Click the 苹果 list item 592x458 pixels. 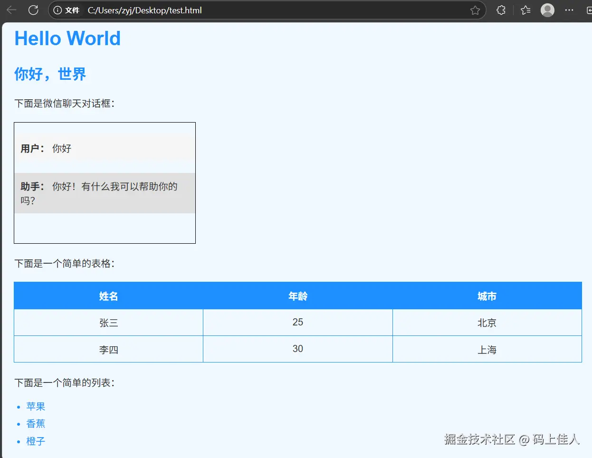point(36,407)
